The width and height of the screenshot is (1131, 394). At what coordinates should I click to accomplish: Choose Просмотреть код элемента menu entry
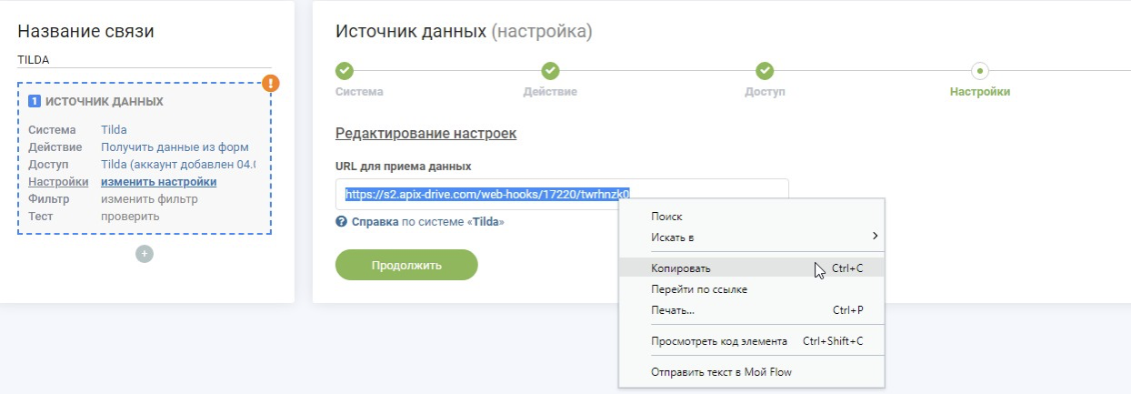[752, 341]
